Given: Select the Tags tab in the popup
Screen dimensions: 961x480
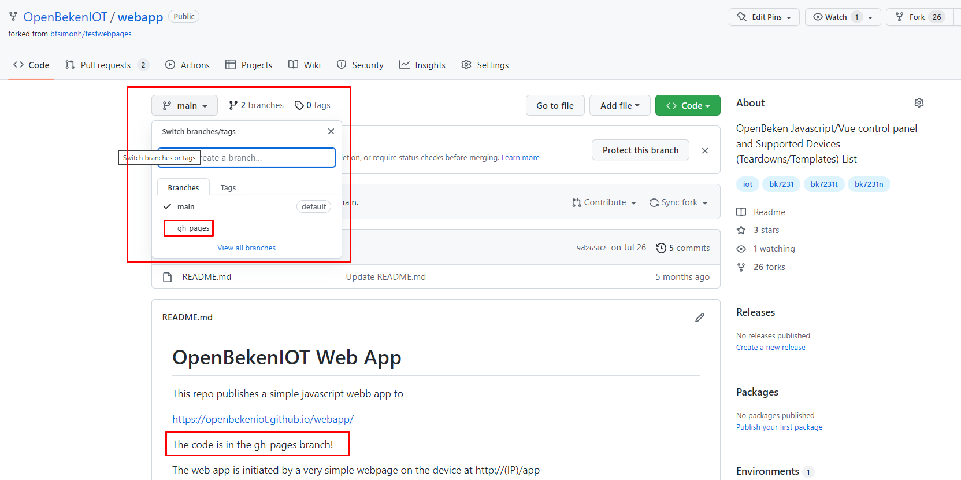Looking at the screenshot, I should click(x=228, y=187).
